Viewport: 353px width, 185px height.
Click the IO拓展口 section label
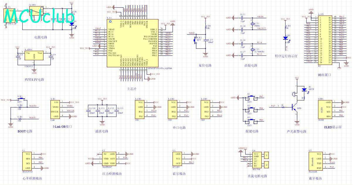pos(325,75)
